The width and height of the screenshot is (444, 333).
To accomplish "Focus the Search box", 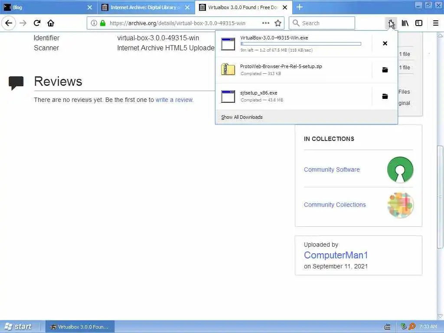I will click(x=322, y=23).
